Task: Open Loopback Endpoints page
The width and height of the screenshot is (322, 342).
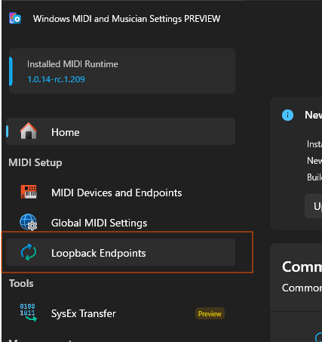Action: pyautogui.click(x=121, y=252)
